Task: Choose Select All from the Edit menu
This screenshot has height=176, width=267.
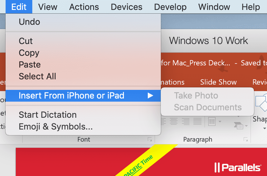Action: tap(83, 76)
